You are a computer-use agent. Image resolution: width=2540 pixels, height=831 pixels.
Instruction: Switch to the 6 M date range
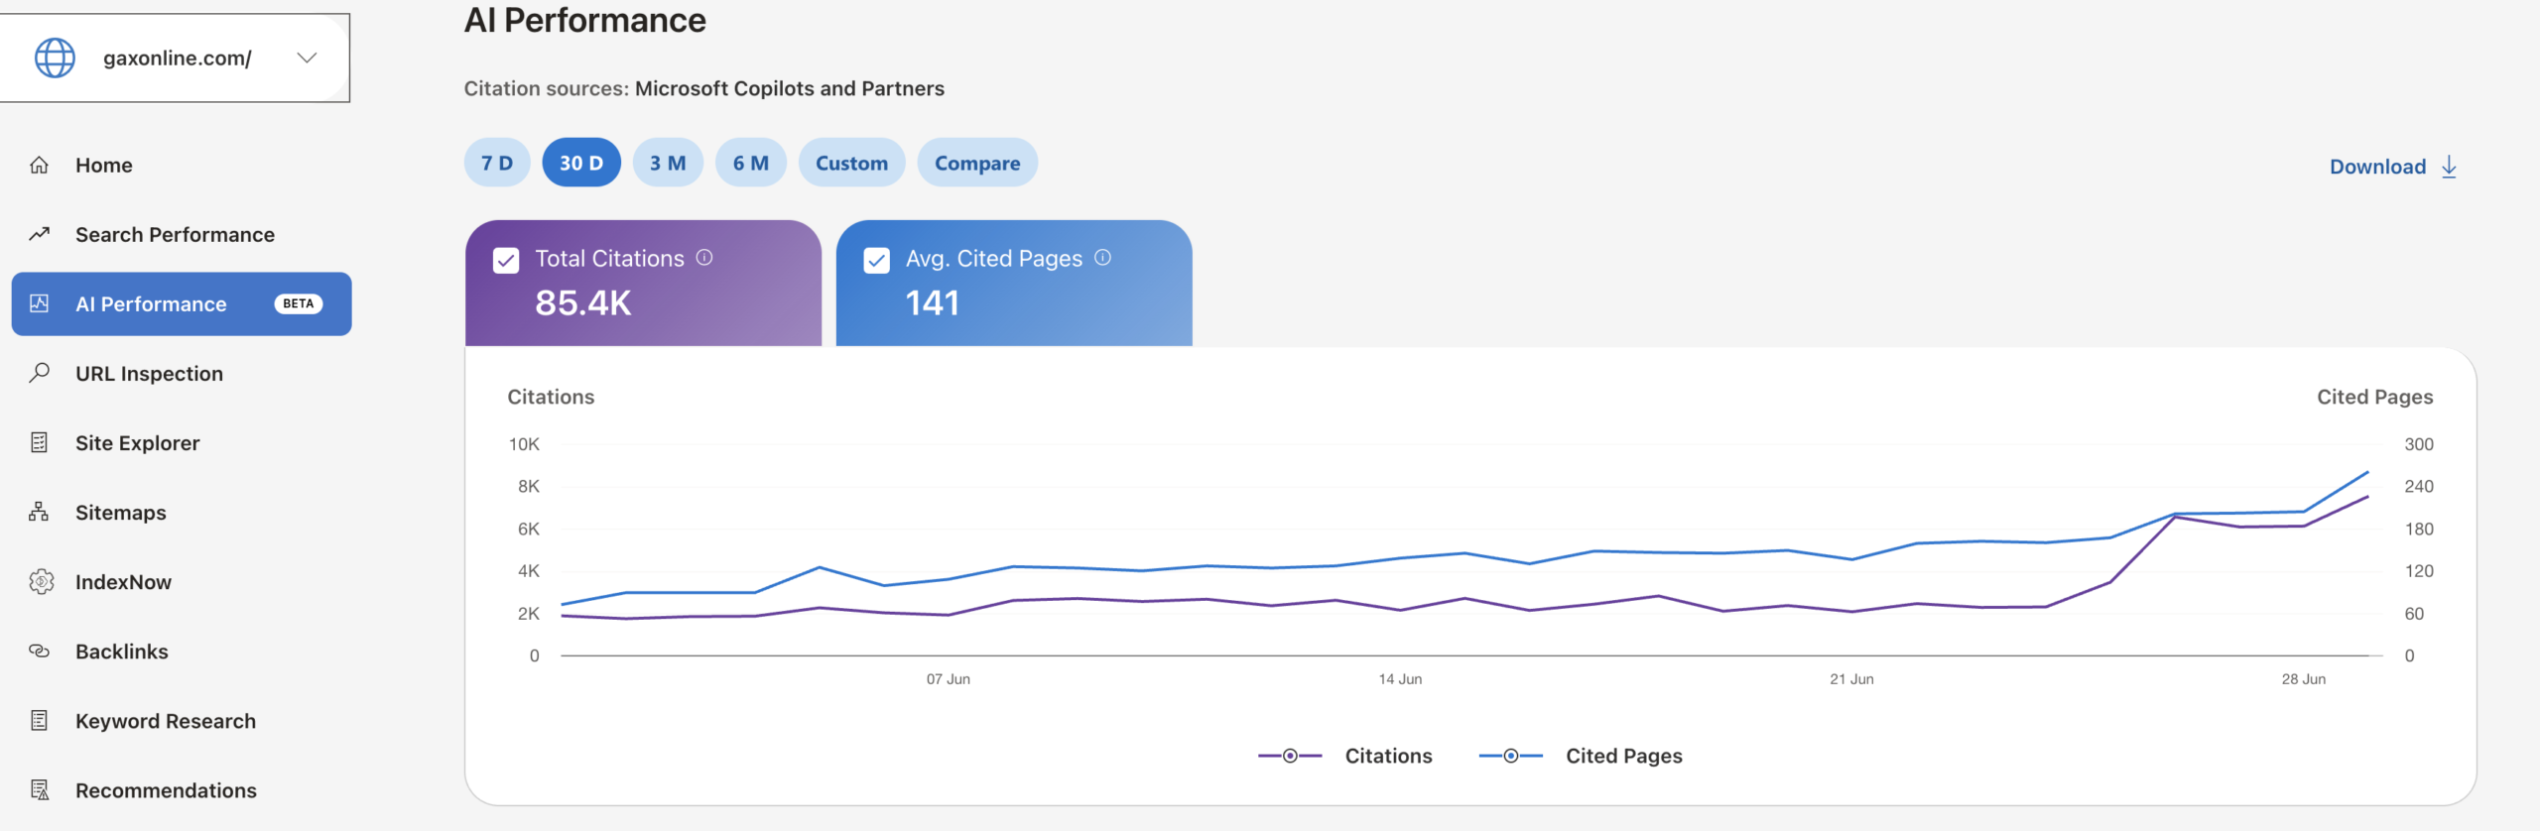[x=751, y=163]
